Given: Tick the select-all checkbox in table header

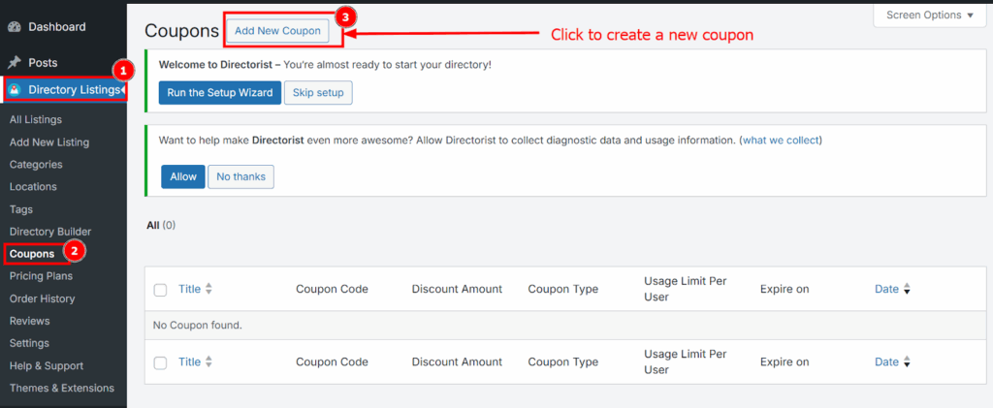Looking at the screenshot, I should click(x=161, y=290).
